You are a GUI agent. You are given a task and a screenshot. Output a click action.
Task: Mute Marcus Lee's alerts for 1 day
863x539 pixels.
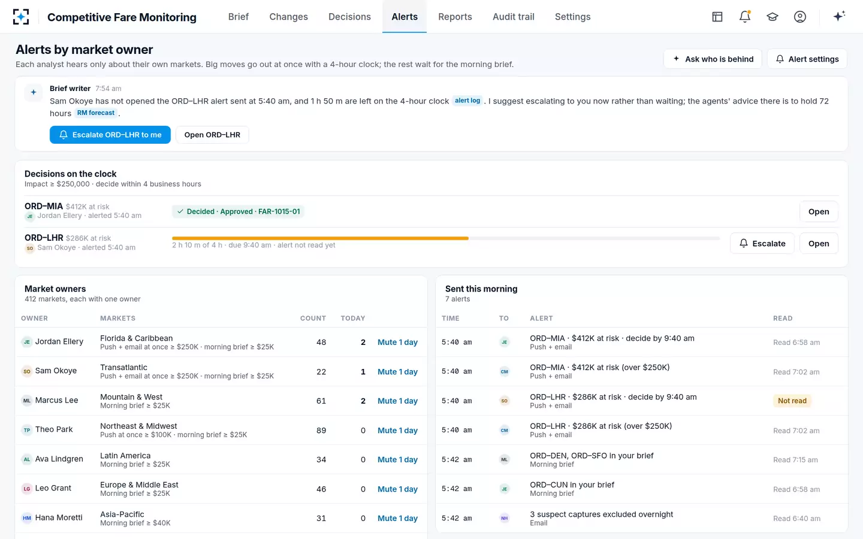coord(397,401)
